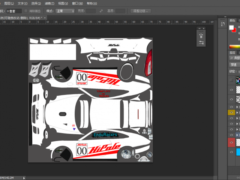
Task: Select the red-marked layer's transparent thumbnail
Action: [238, 142]
